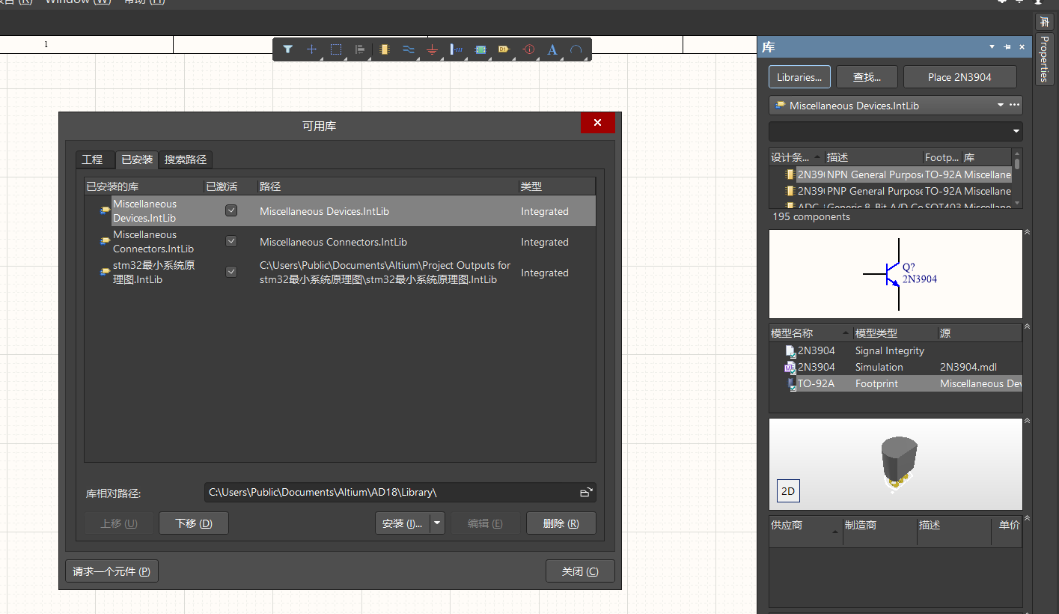Switch to the 搜索路径 tab
The width and height of the screenshot is (1059, 614).
186,159
